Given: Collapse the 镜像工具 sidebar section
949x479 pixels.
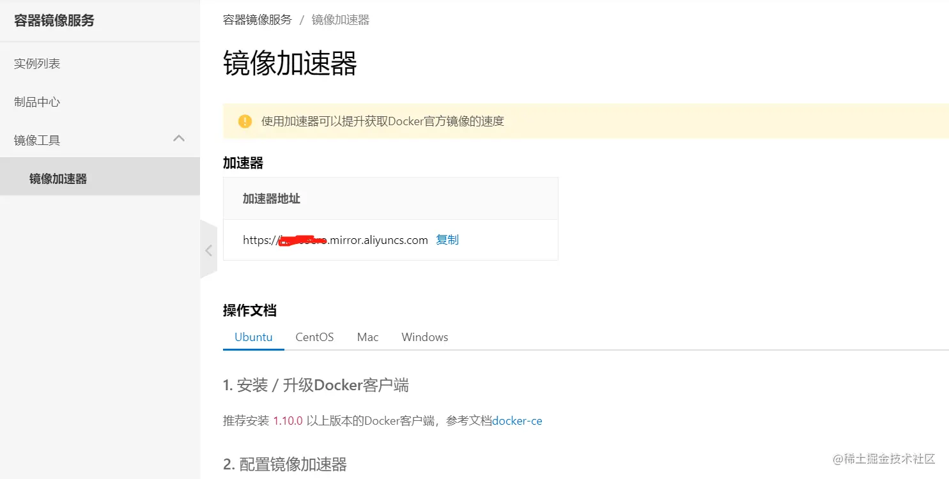Looking at the screenshot, I should pyautogui.click(x=179, y=139).
